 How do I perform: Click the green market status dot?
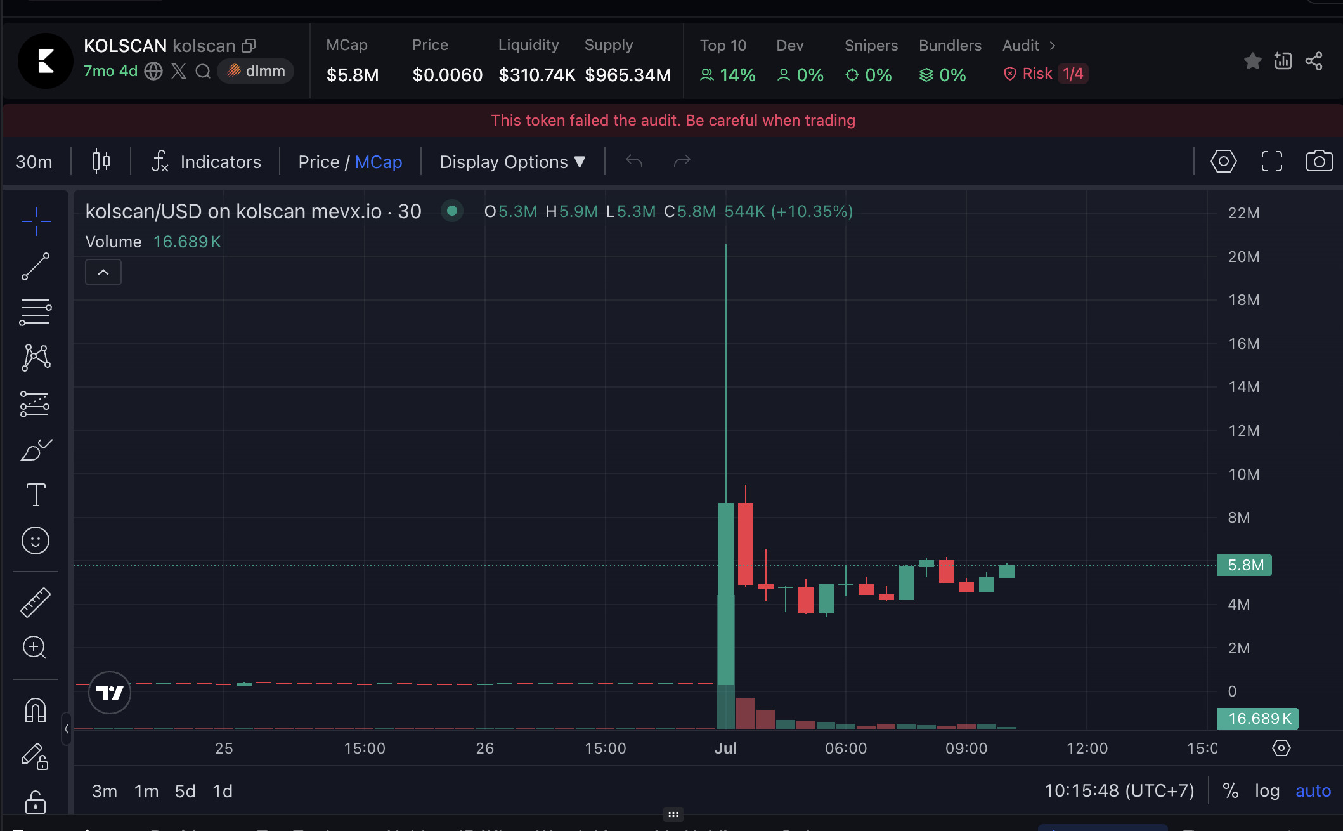(x=452, y=211)
